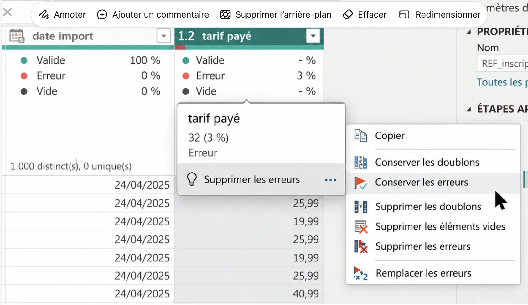
Task: Click the lightbulb suggestion icon
Action: pyautogui.click(x=192, y=179)
